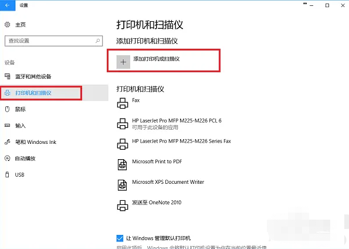This screenshot has width=349, height=249.
Task: Click the USB icon in sidebar
Action: [x=7, y=174]
